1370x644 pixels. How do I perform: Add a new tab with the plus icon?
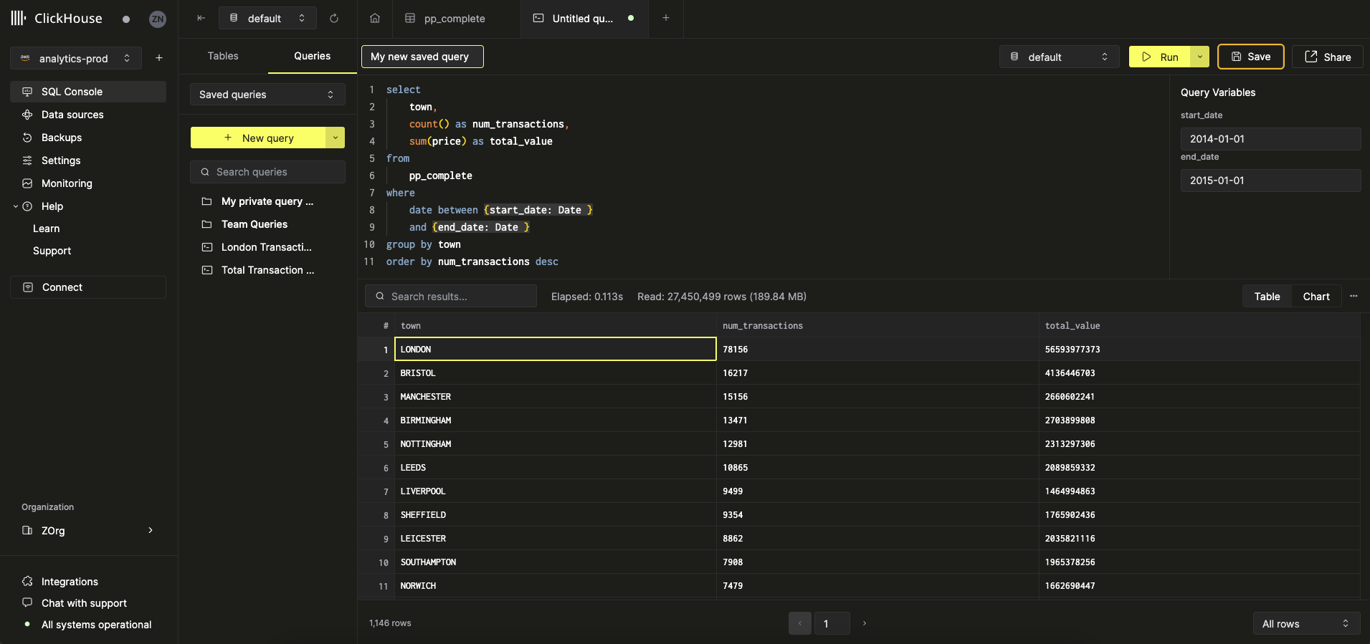(x=666, y=18)
